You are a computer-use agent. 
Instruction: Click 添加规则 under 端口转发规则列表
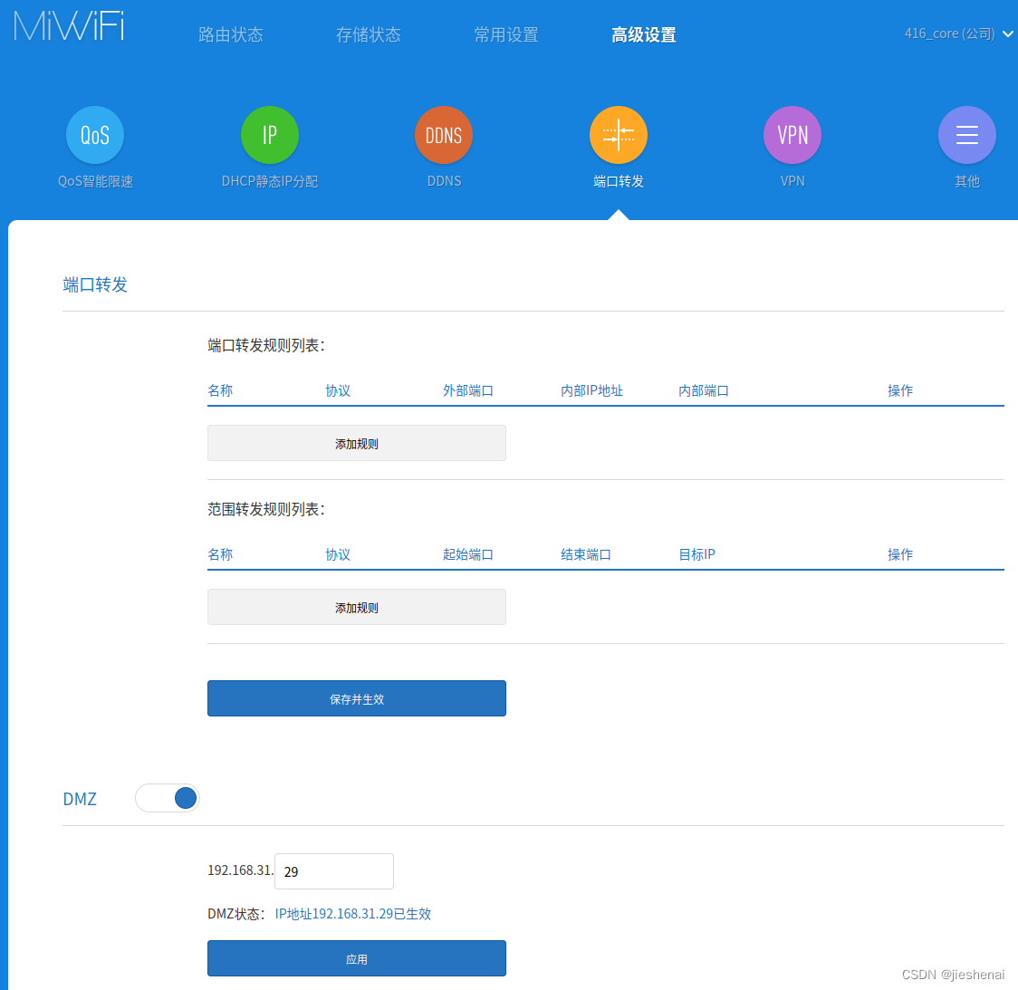(357, 444)
